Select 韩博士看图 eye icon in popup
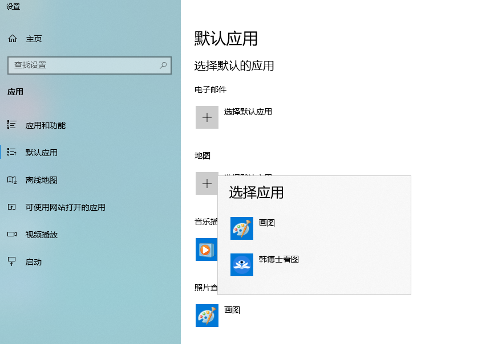The image size is (494, 344). pyautogui.click(x=241, y=265)
